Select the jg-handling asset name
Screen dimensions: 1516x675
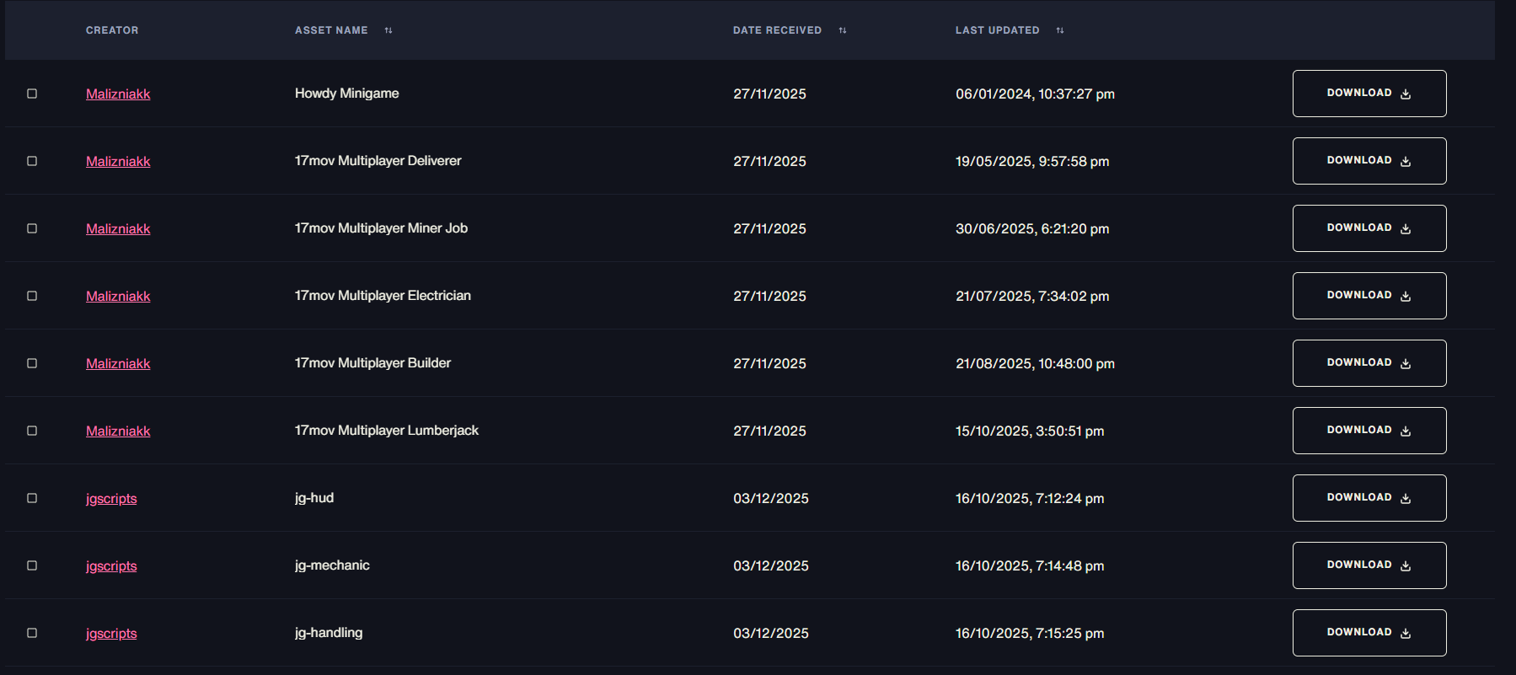329,633
